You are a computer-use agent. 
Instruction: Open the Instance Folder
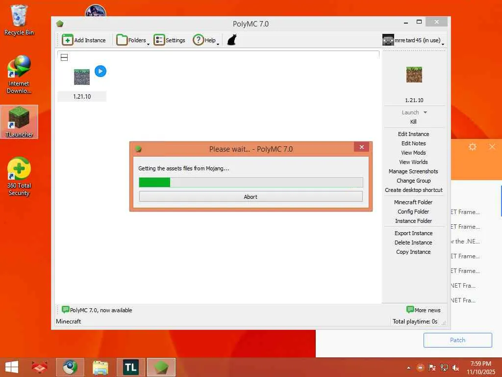click(x=413, y=221)
